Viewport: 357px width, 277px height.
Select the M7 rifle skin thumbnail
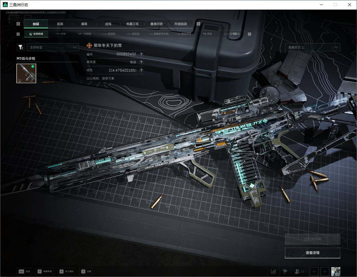click(26, 73)
